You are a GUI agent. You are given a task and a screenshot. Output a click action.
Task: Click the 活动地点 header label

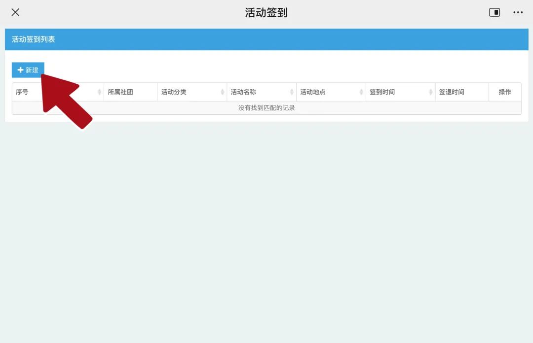313,92
